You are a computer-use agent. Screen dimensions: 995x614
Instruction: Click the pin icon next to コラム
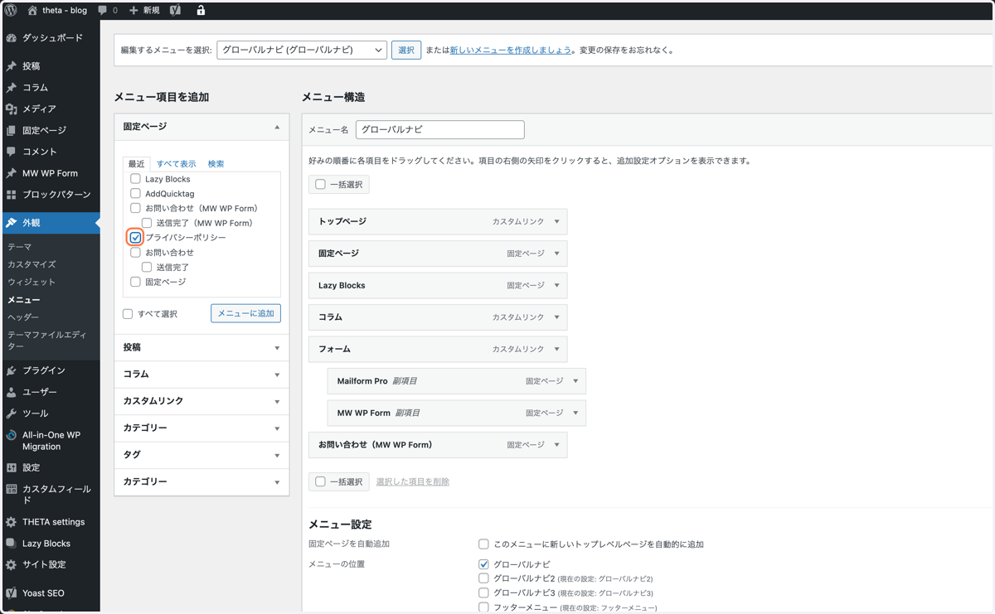tap(11, 87)
